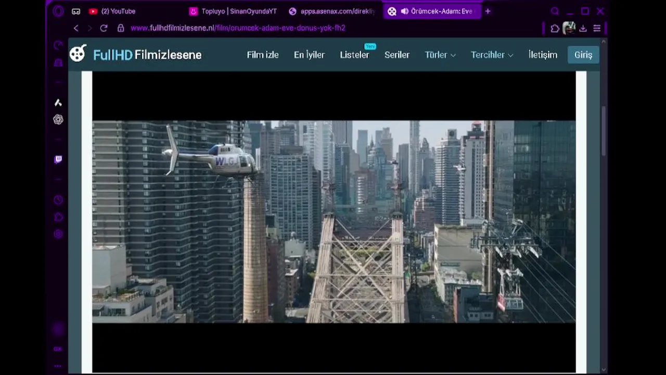Open the user profile avatar
The width and height of the screenshot is (666, 375).
(x=569, y=28)
